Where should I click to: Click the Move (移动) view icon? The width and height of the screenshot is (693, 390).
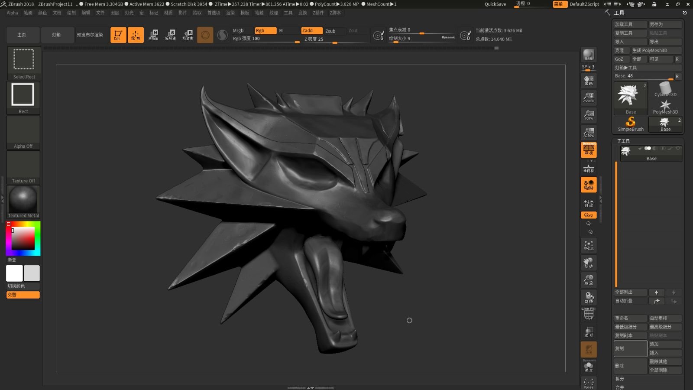click(589, 263)
